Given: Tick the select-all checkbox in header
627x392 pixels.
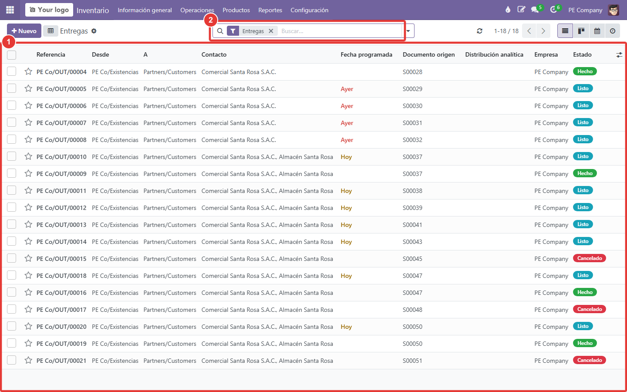Looking at the screenshot, I should click(12, 55).
